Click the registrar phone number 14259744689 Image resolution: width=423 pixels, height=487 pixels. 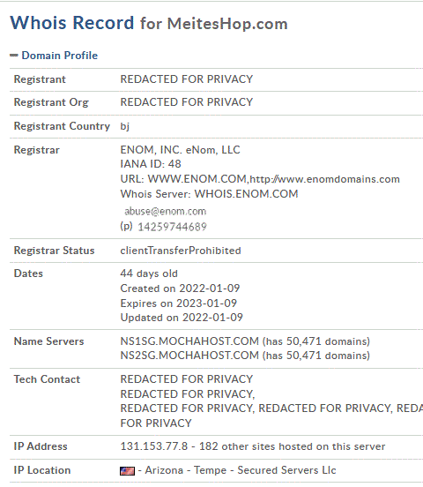(172, 227)
